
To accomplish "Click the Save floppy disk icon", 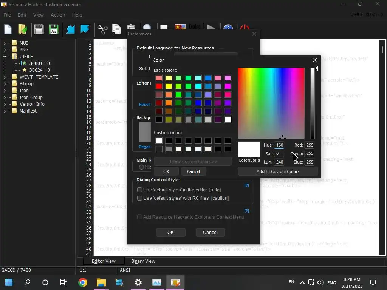I will 39,29.
